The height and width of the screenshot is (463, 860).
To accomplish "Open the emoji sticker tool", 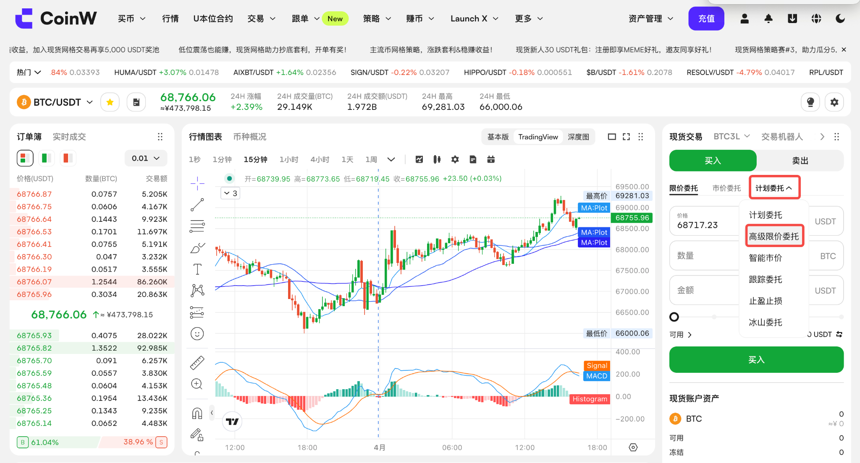I will point(197,334).
